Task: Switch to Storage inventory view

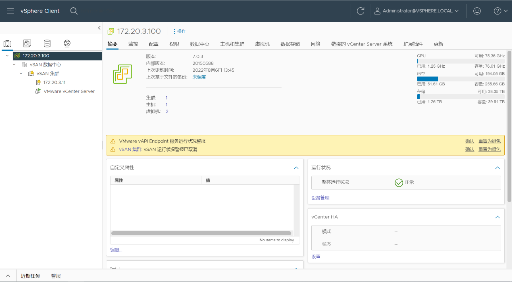Action: [x=47, y=44]
